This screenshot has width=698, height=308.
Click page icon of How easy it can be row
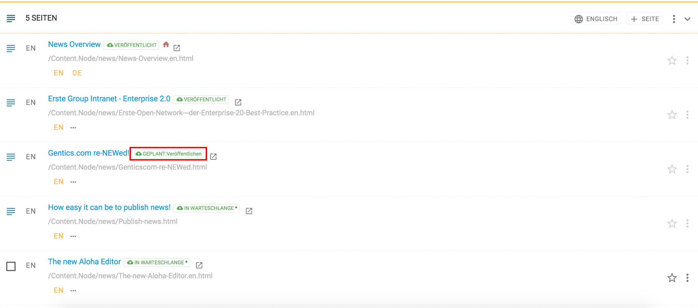(11, 211)
